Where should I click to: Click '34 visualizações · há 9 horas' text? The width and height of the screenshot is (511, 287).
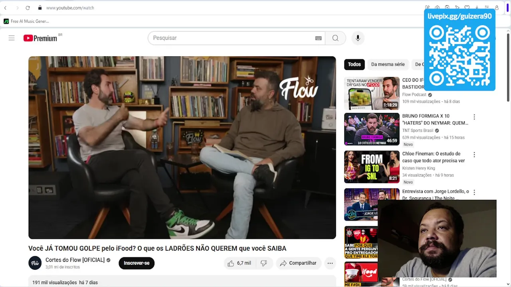click(x=428, y=175)
